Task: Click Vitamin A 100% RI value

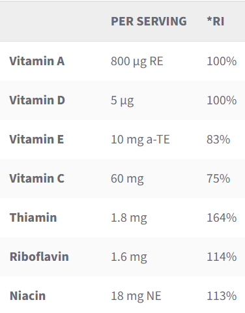Action: pyautogui.click(x=222, y=61)
